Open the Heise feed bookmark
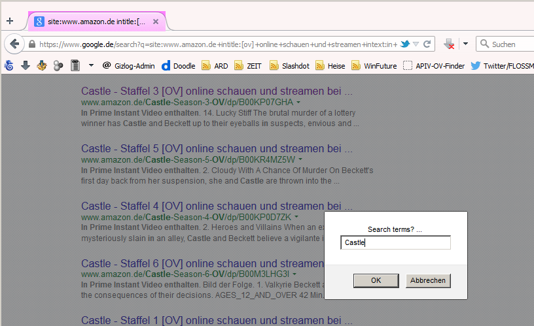 click(330, 65)
